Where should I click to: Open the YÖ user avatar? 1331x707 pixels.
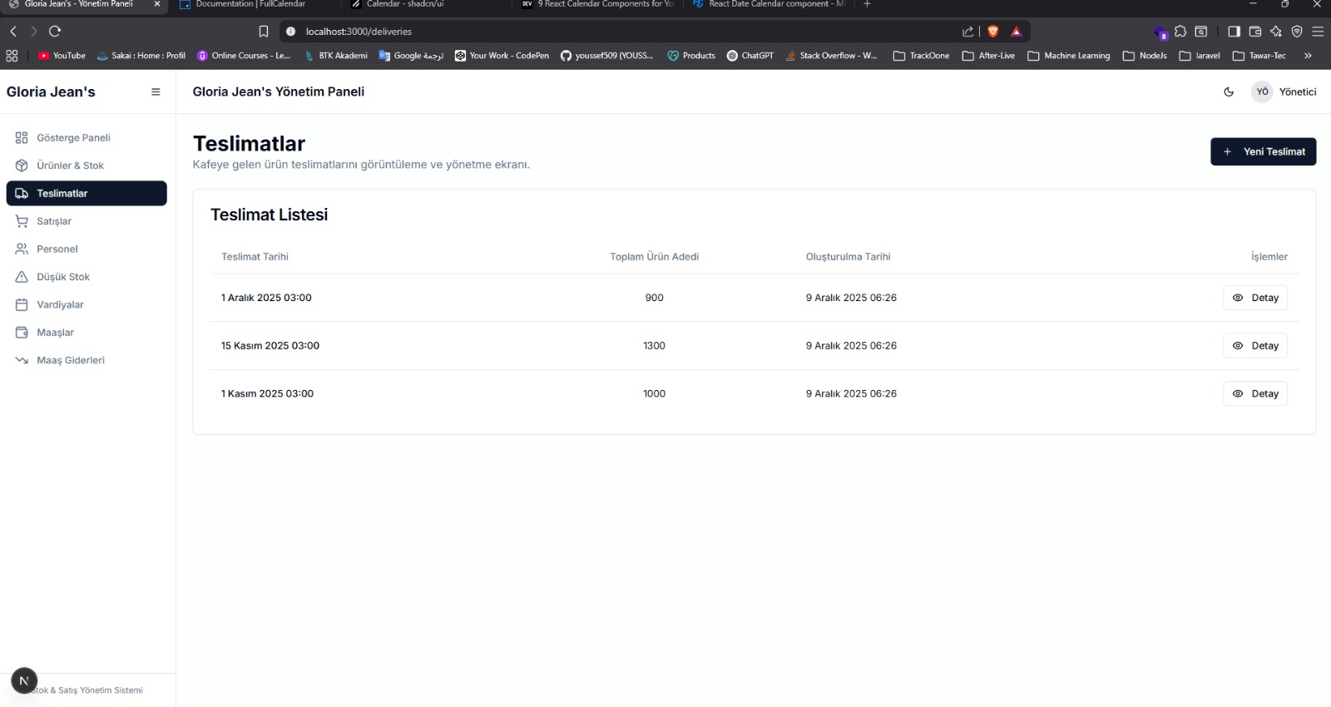[x=1262, y=92]
